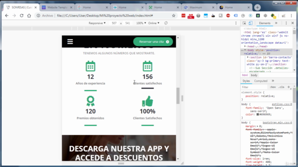Select html in the breadcrumb
This screenshot has width=298, height=167.
pyautogui.click(x=245, y=75)
